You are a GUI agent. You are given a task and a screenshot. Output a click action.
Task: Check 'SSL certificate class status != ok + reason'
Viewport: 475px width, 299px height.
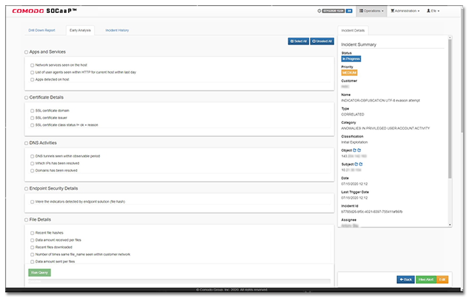[x=32, y=125]
